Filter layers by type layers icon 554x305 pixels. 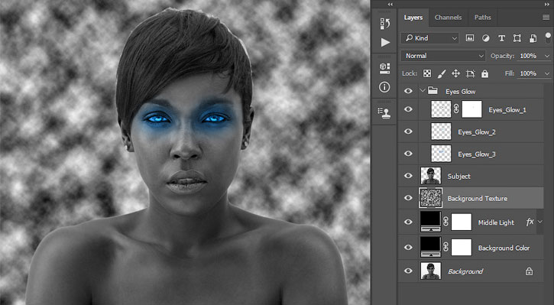(501, 38)
